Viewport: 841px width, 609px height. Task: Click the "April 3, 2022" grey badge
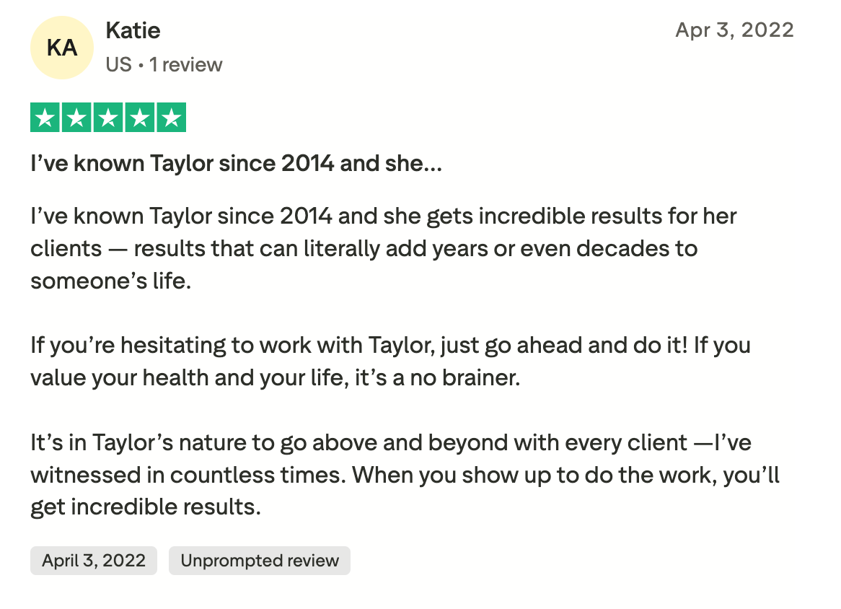[94, 561]
